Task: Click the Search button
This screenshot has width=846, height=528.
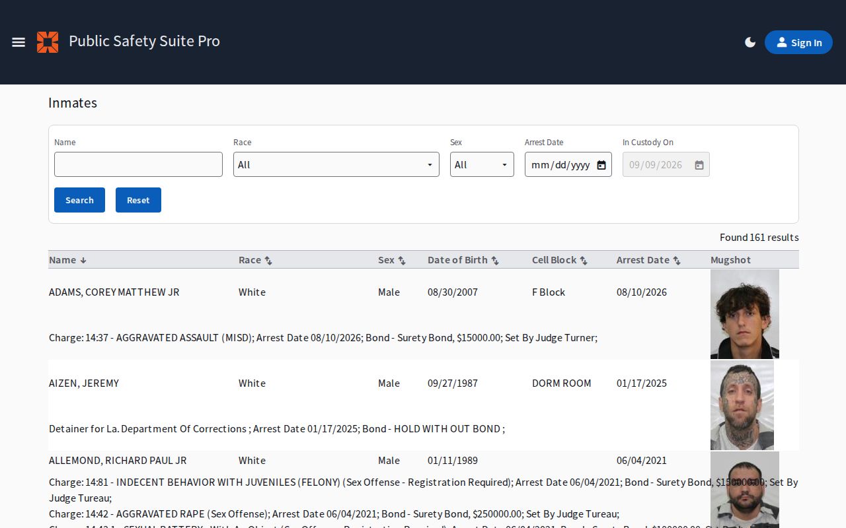Action: [x=79, y=200]
